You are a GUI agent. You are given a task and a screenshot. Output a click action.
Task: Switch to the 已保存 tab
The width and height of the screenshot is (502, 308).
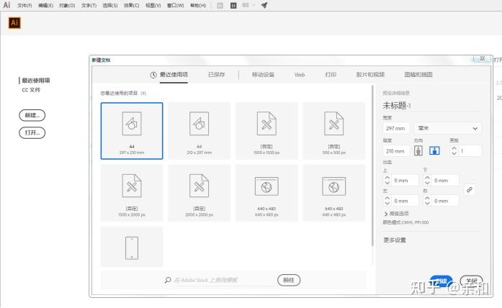click(216, 75)
